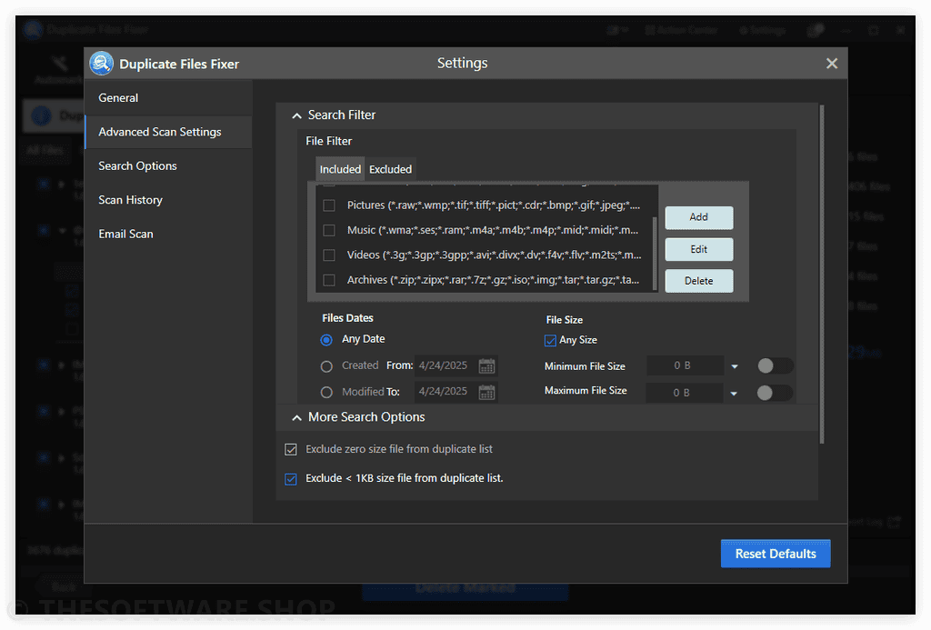Click the Videos (*.3g;*.3gp… filter text
The width and height of the screenshot is (931, 630).
coord(494,255)
